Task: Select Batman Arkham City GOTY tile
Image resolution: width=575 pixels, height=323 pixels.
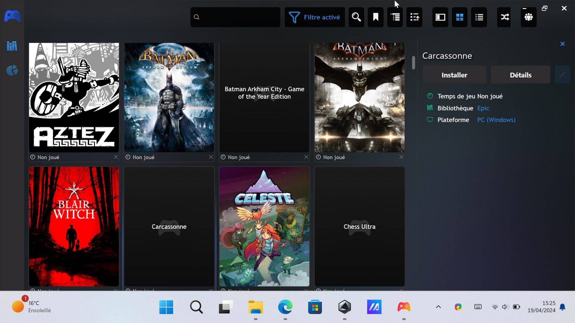Action: pos(264,97)
